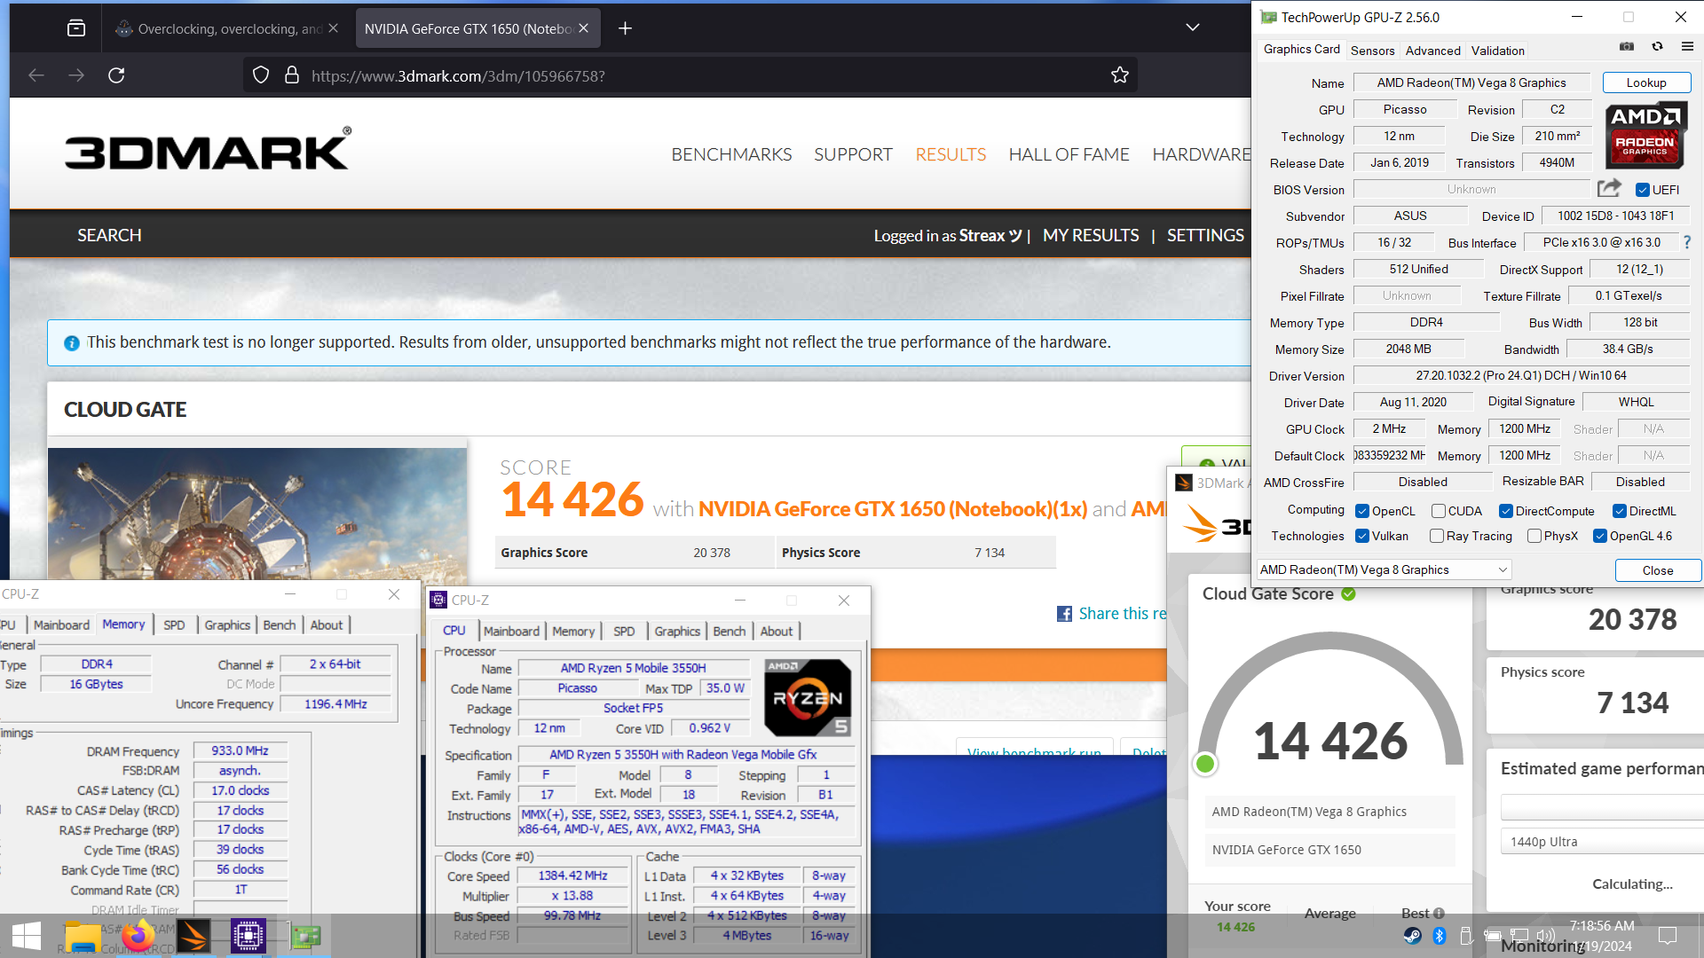Toggle the DirectCompute checkbox
This screenshot has width=1704, height=958.
pos(1506,511)
